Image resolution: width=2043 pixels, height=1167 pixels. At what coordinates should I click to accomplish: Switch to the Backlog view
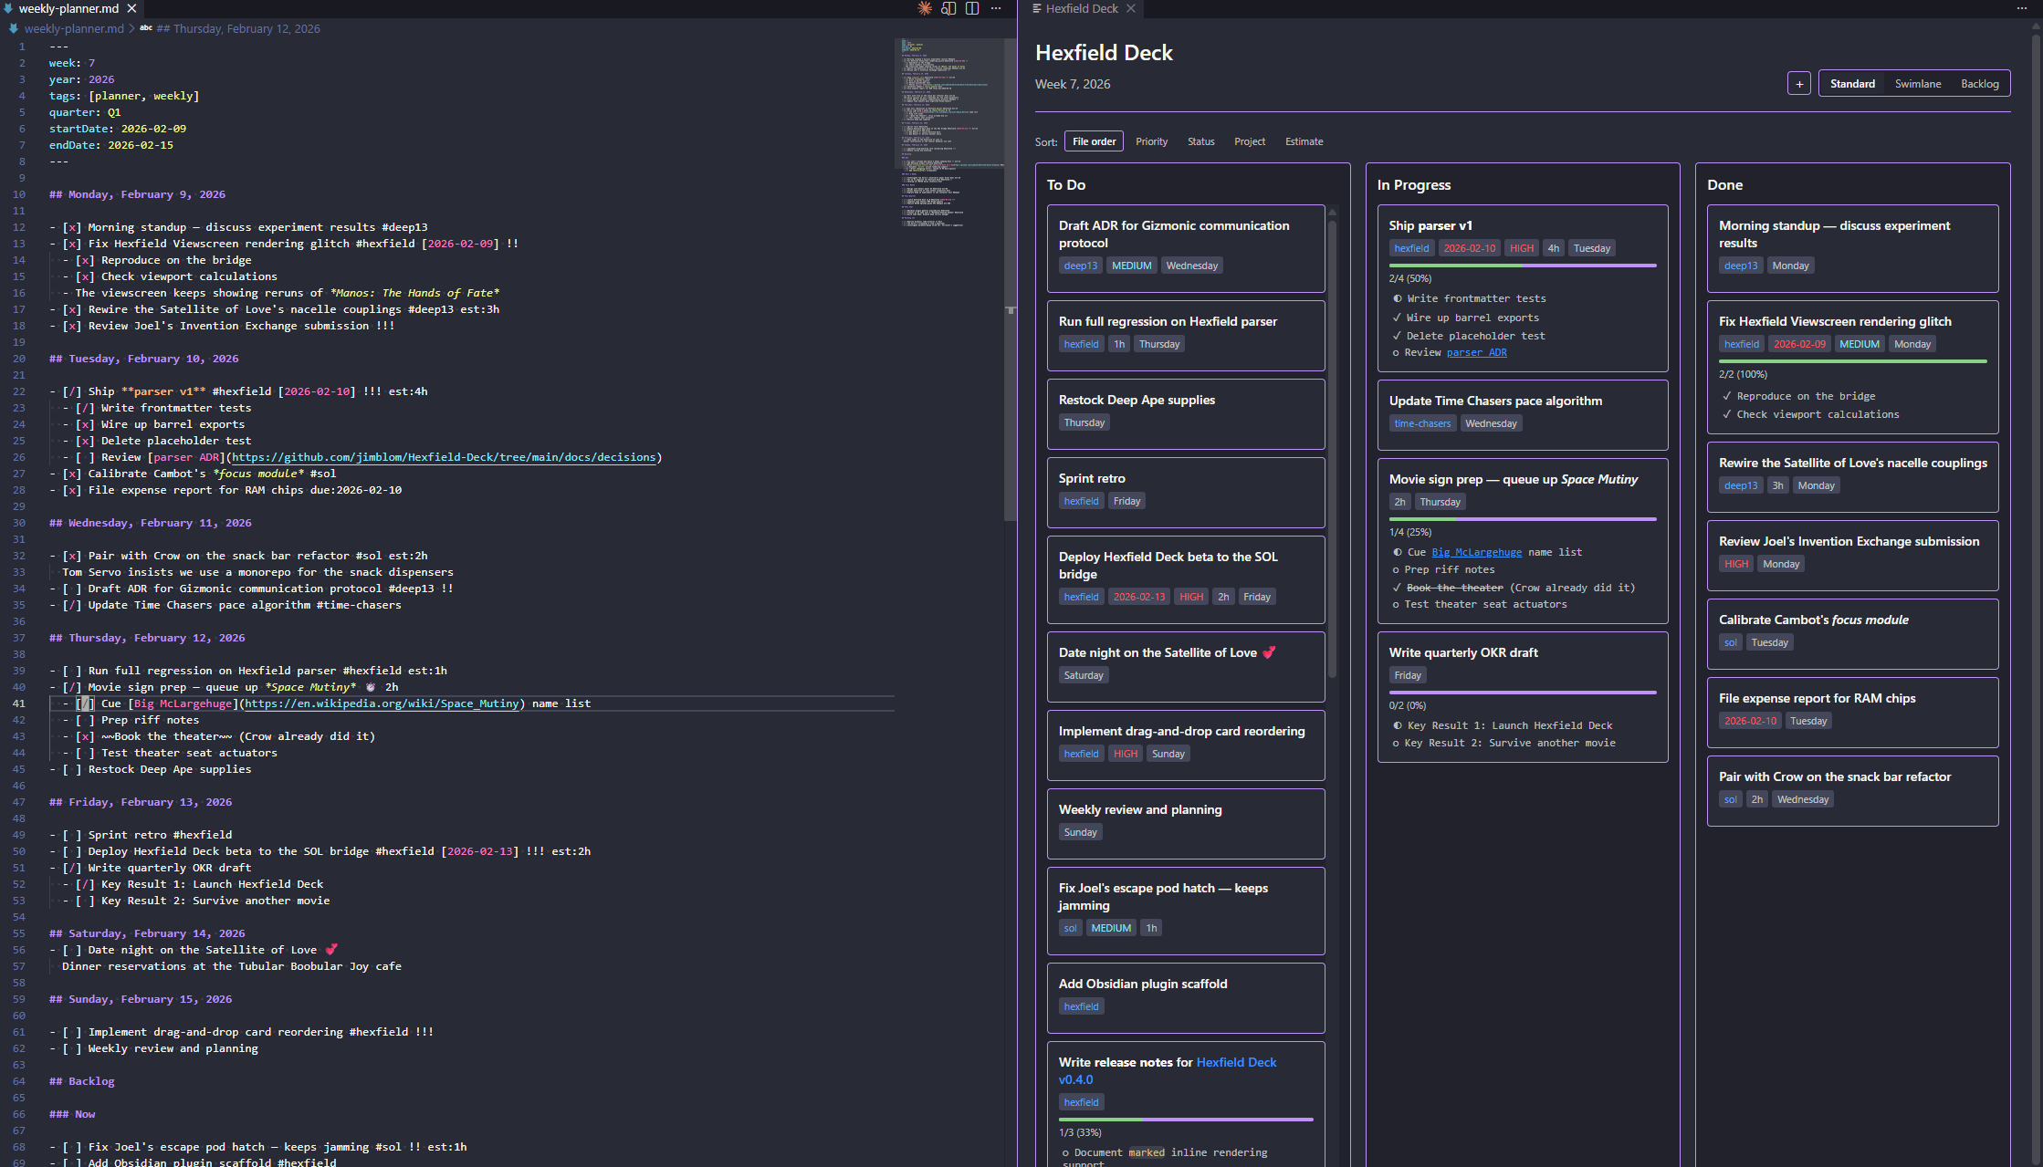pos(1980,84)
